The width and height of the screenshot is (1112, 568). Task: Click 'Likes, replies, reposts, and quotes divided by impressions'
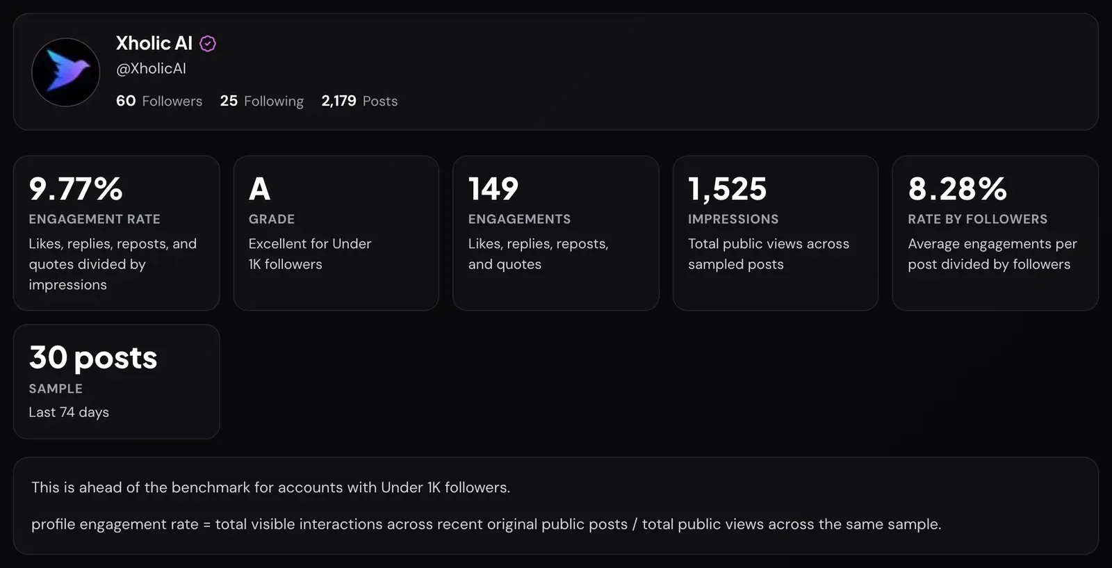113,264
